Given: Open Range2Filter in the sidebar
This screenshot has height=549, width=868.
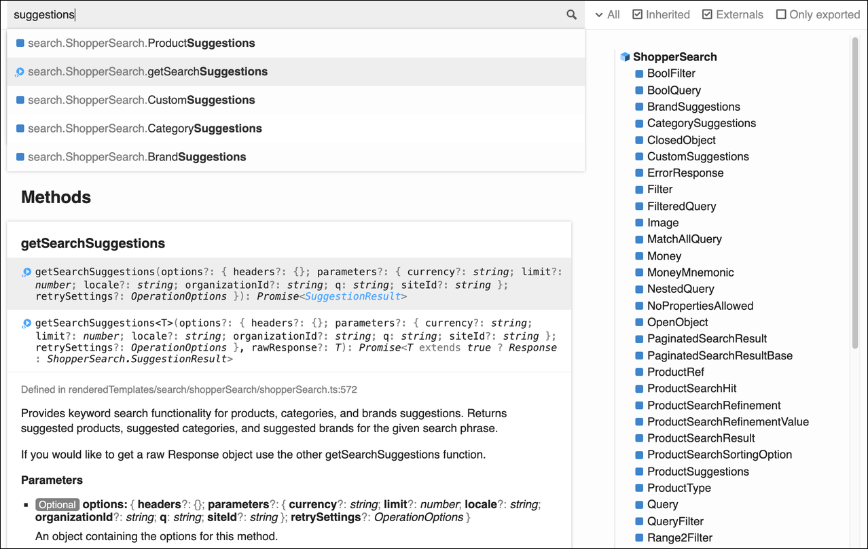Looking at the screenshot, I should 680,537.
